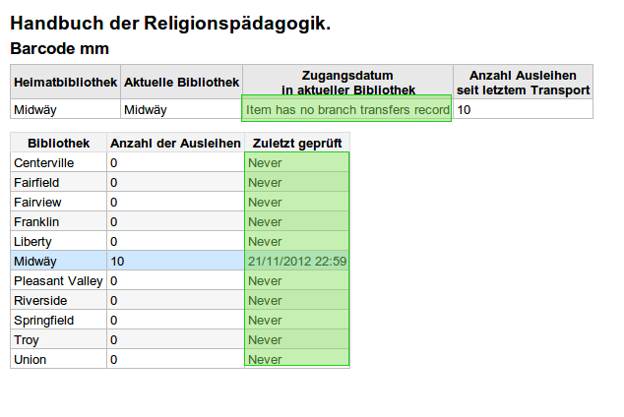Image resolution: width=624 pixels, height=417 pixels.
Task: Click the Heimatbibliothek column header
Action: 64,82
